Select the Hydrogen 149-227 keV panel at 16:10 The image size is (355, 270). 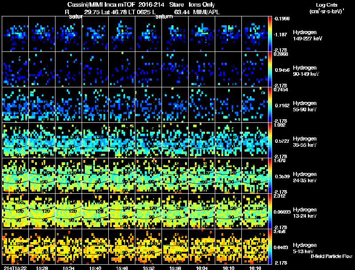click(x=228, y=34)
